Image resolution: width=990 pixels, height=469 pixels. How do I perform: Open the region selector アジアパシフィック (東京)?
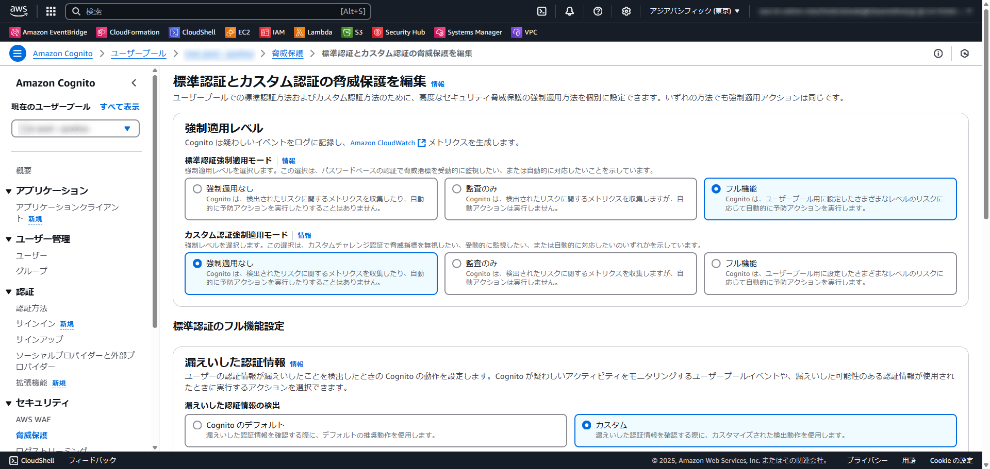(695, 11)
